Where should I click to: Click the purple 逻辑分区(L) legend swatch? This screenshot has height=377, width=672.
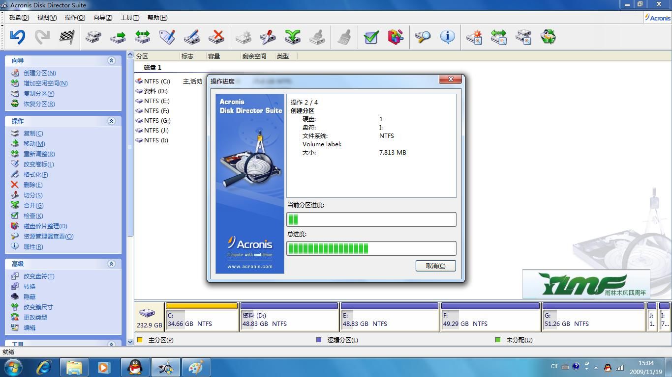pyautogui.click(x=318, y=340)
